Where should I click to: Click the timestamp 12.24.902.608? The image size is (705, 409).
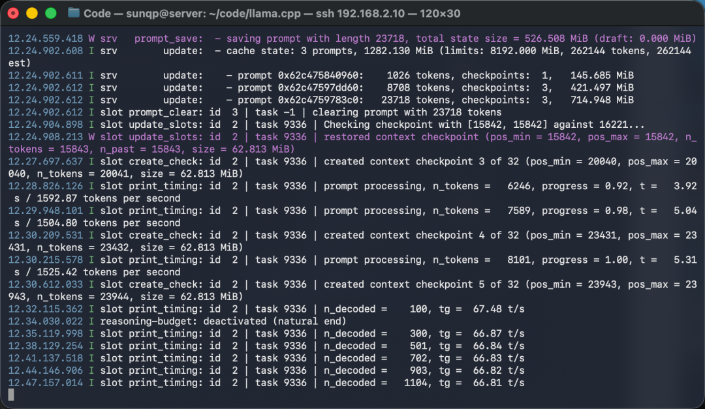click(x=46, y=51)
